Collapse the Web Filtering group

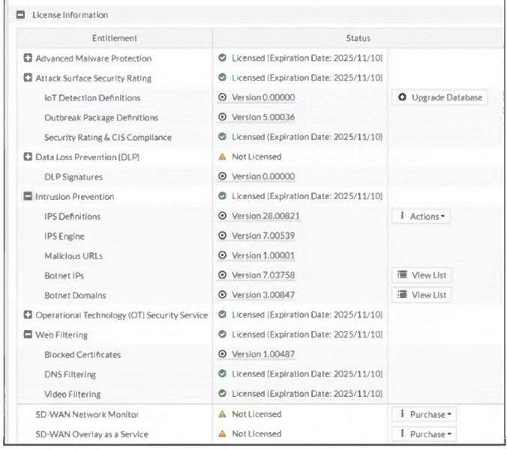[28, 335]
